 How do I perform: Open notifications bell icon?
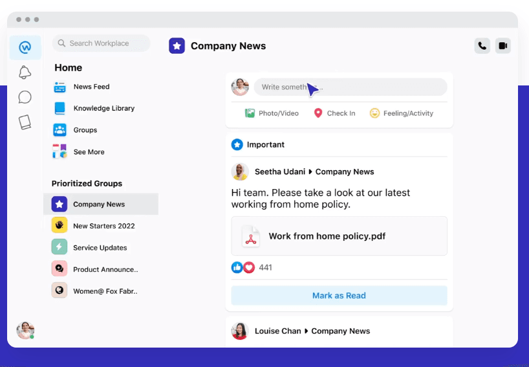pos(25,72)
